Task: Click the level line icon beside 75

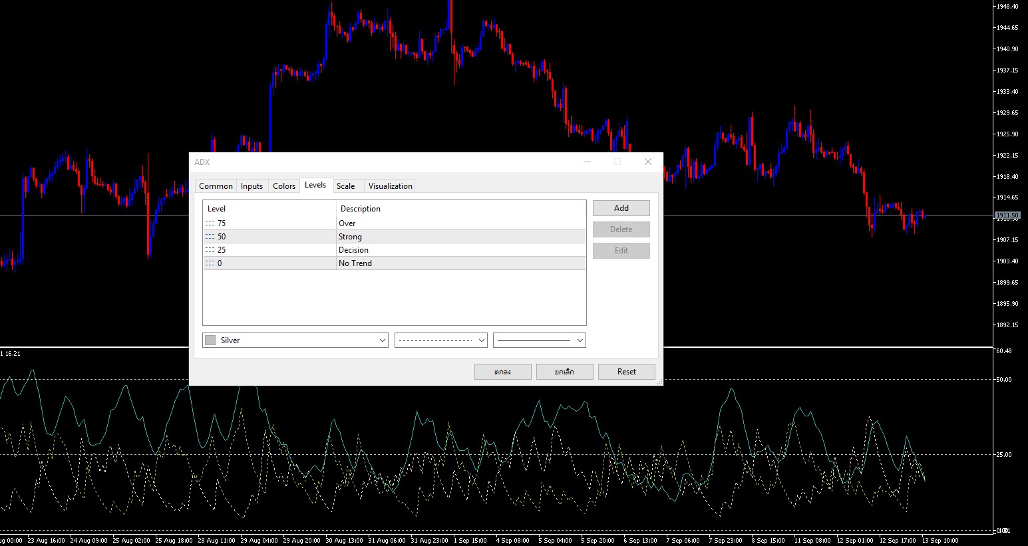Action: coord(210,223)
